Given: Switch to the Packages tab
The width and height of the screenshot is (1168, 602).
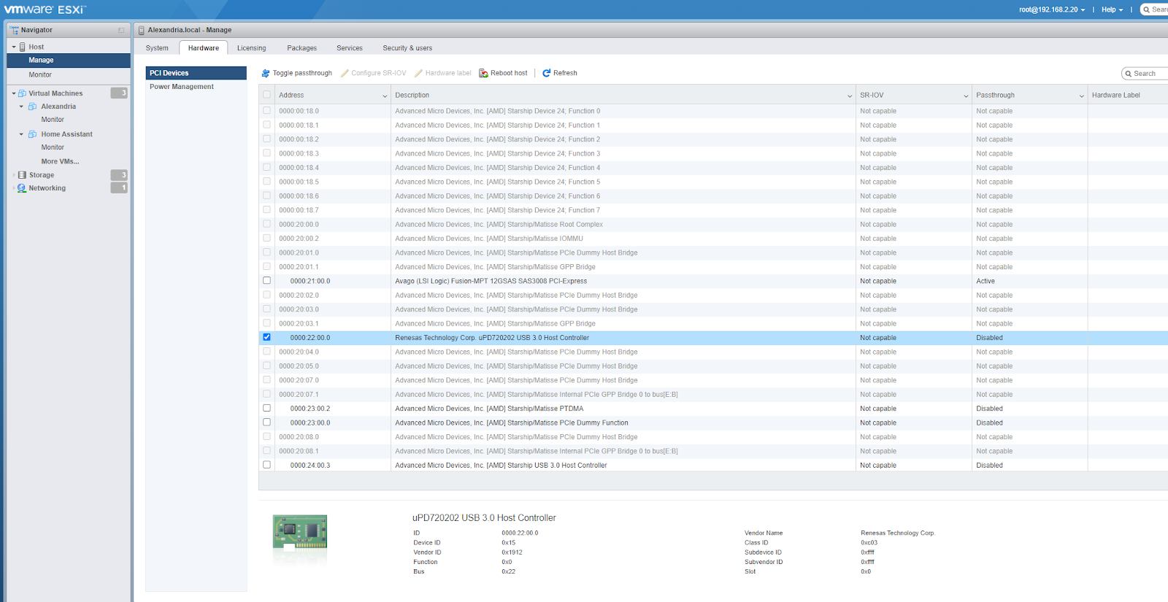Looking at the screenshot, I should [302, 48].
